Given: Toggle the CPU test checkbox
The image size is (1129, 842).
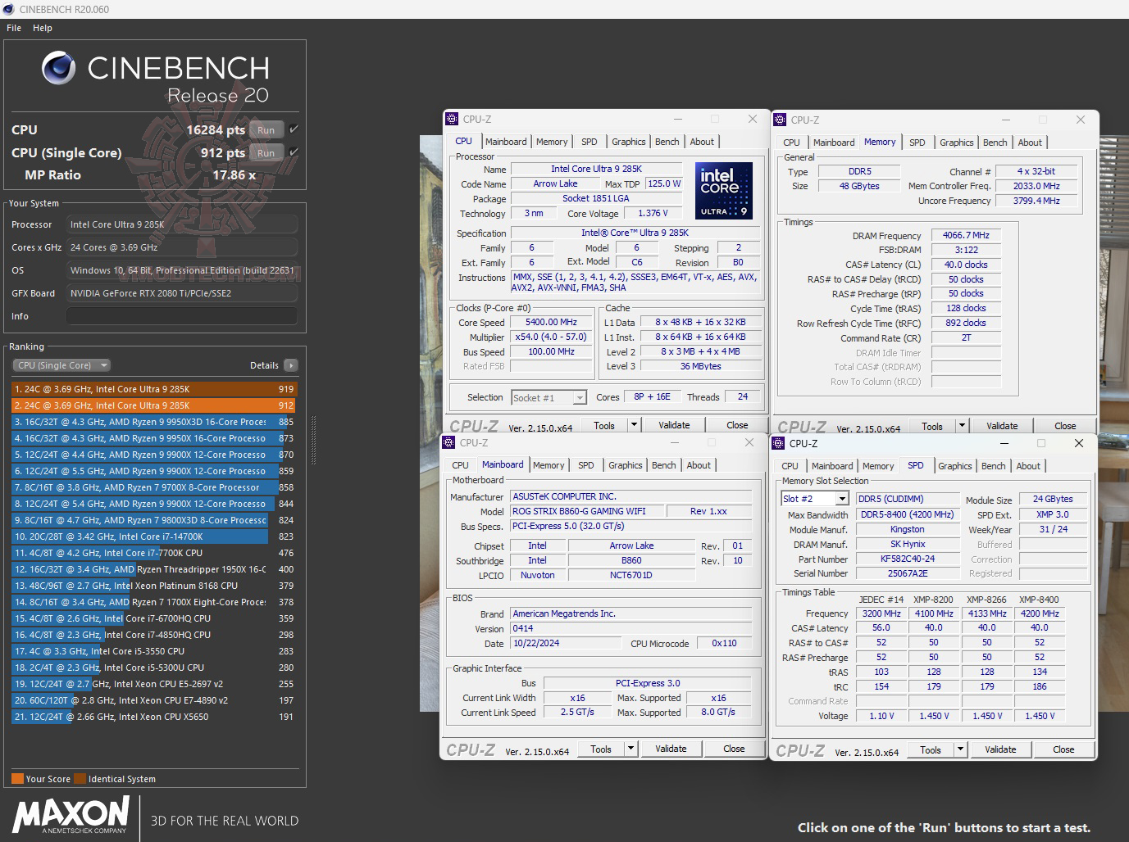Looking at the screenshot, I should click(x=294, y=129).
